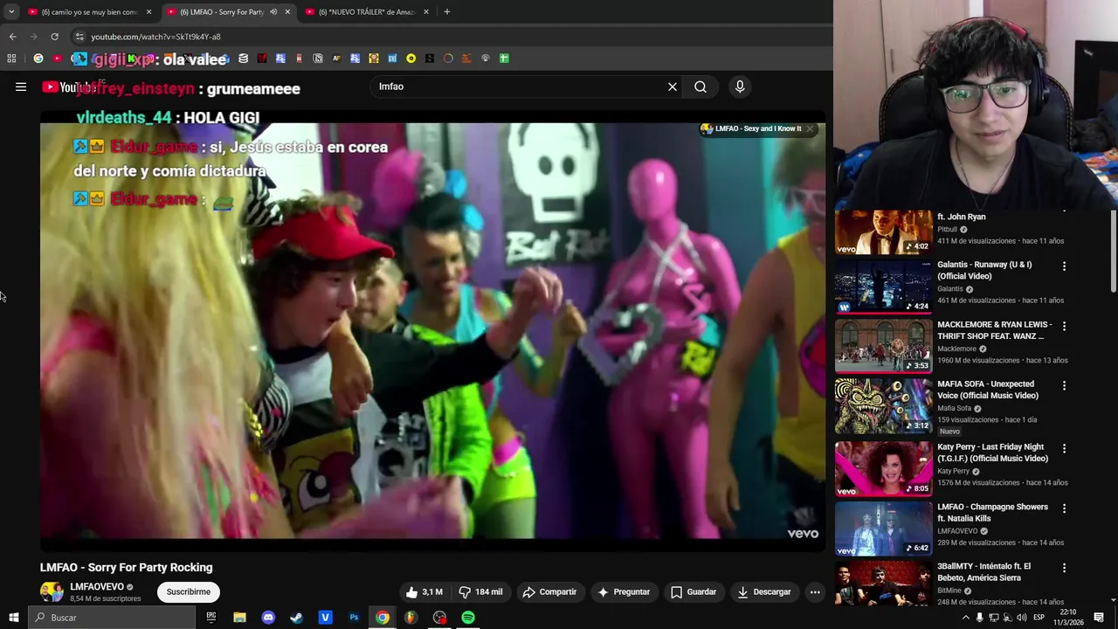Viewport: 1118px width, 629px height.
Task: Open the 'MAFIA SOFA - Unexpected Voice' title
Action: click(x=986, y=390)
